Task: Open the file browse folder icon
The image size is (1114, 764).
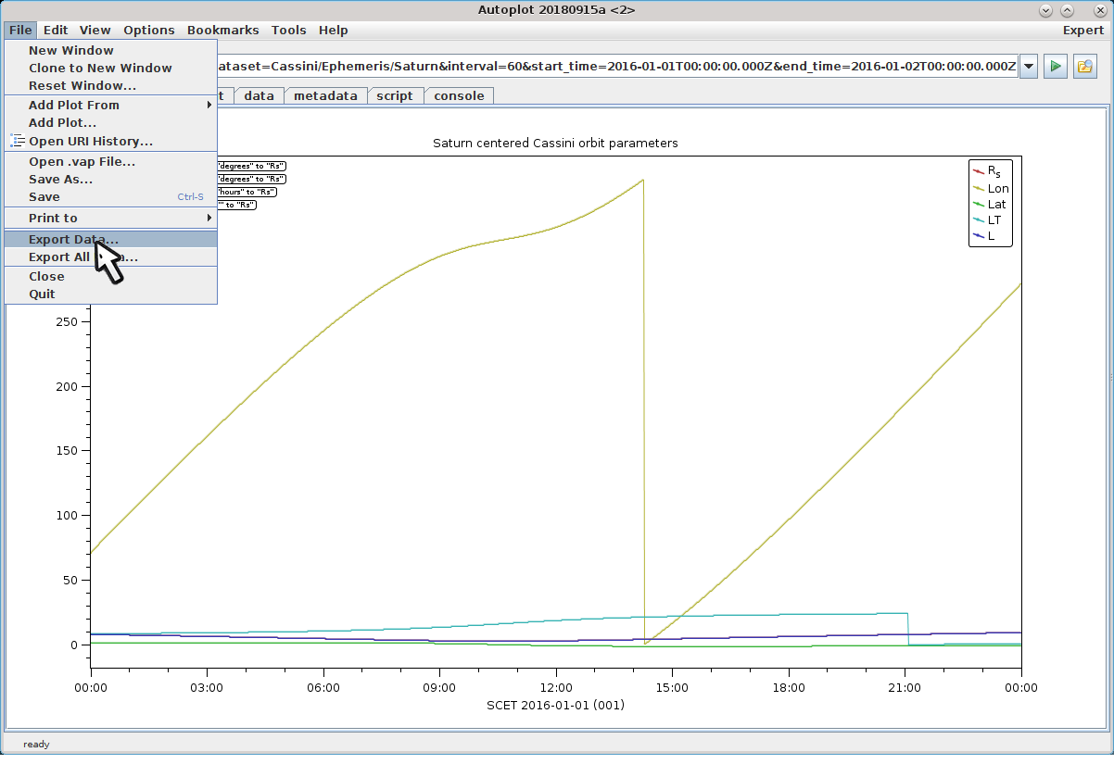Action: (1083, 67)
